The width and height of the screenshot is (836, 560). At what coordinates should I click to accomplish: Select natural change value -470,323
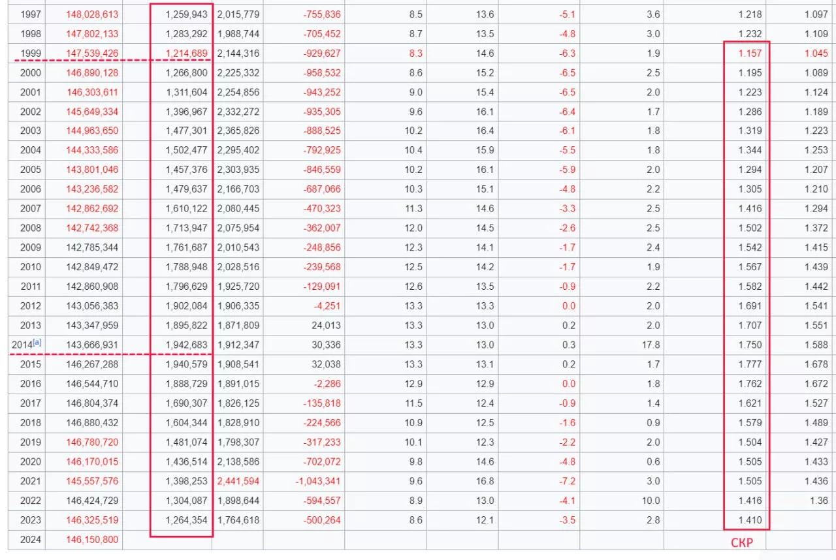coord(322,208)
